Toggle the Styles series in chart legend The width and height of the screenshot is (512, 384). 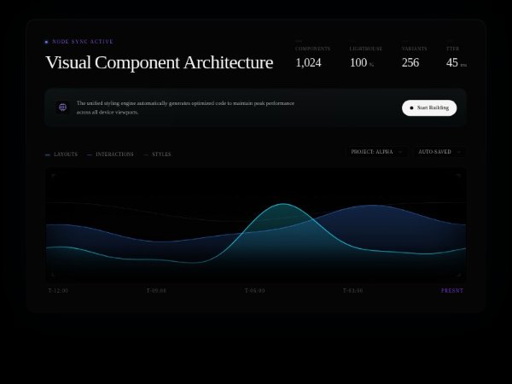coord(160,154)
